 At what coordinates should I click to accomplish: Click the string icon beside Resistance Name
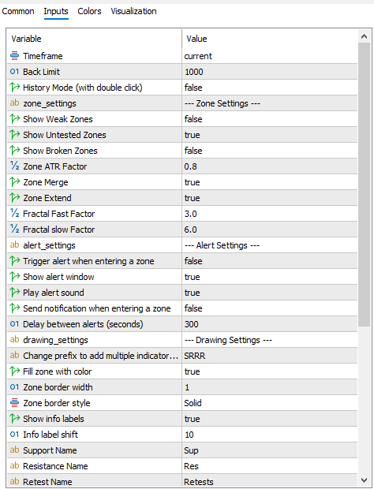15,466
